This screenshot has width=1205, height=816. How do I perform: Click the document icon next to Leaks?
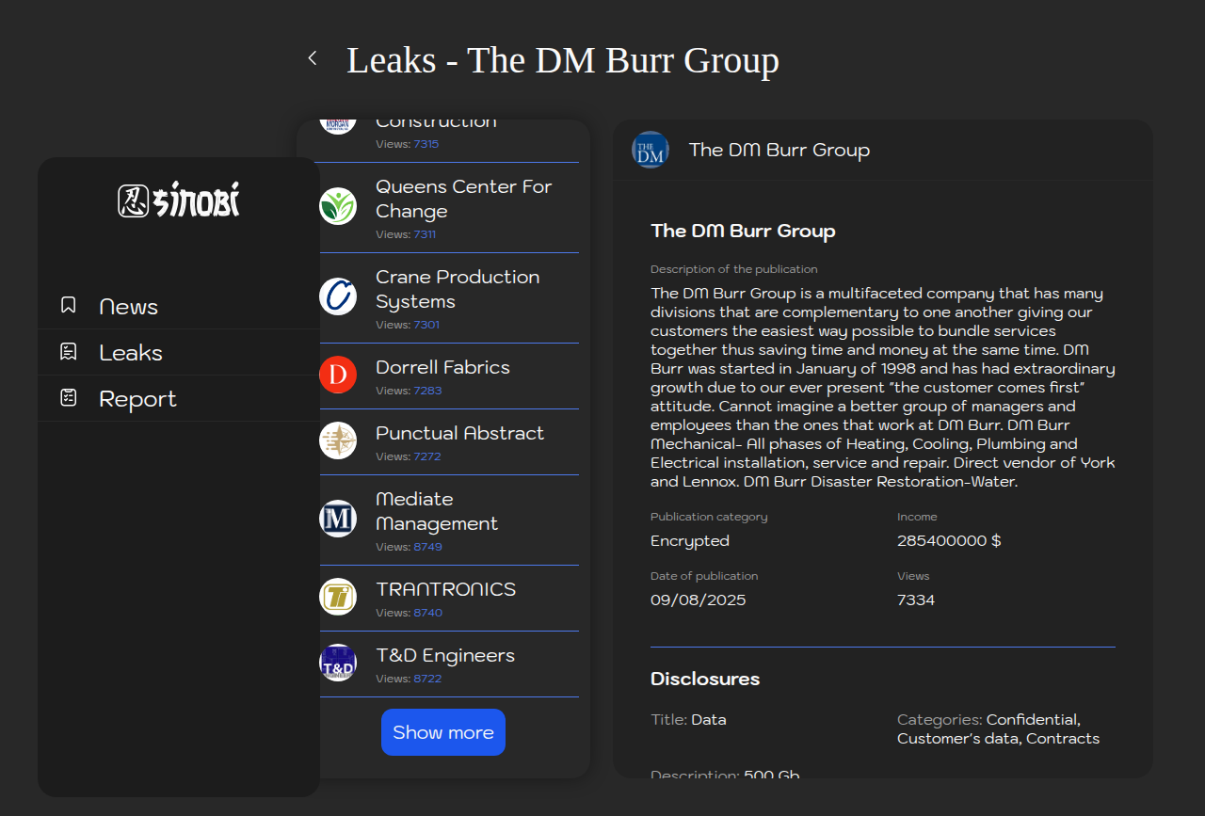pyautogui.click(x=68, y=351)
